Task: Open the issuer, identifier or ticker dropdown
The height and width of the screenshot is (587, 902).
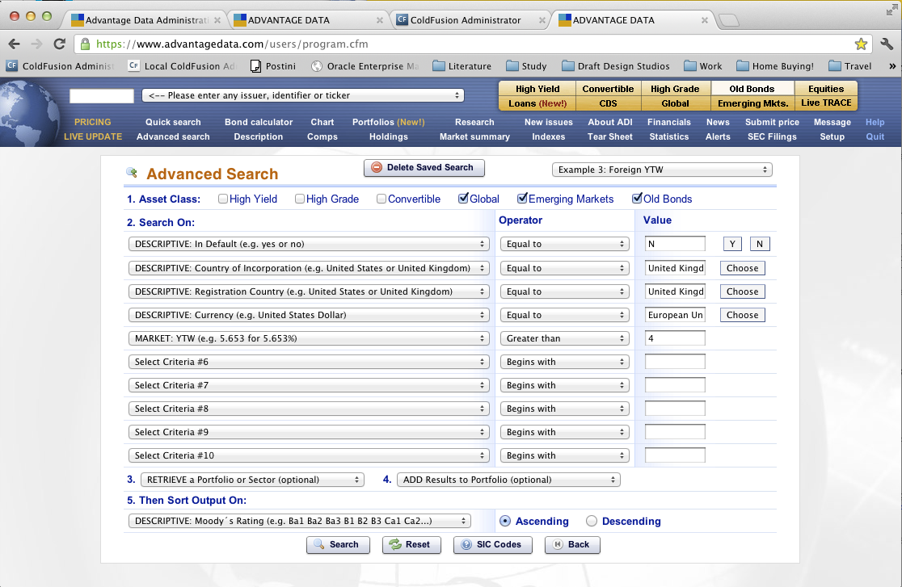Action: (303, 95)
